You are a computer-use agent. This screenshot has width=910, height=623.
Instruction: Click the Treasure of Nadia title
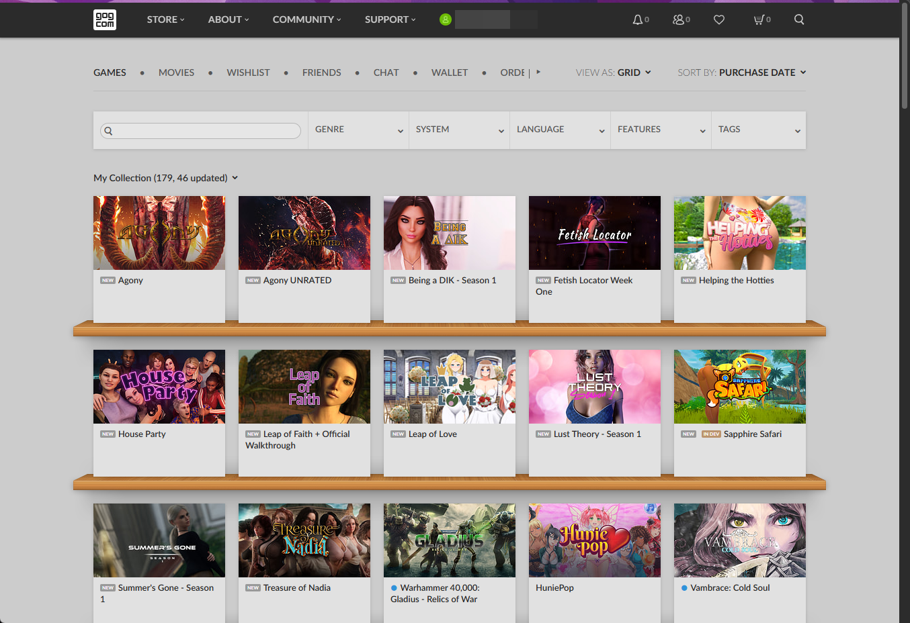click(x=297, y=588)
